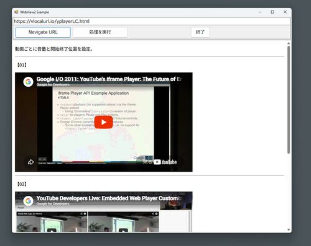311x246 pixels.
Task: Open share icon on first video
Action: click(x=30, y=162)
